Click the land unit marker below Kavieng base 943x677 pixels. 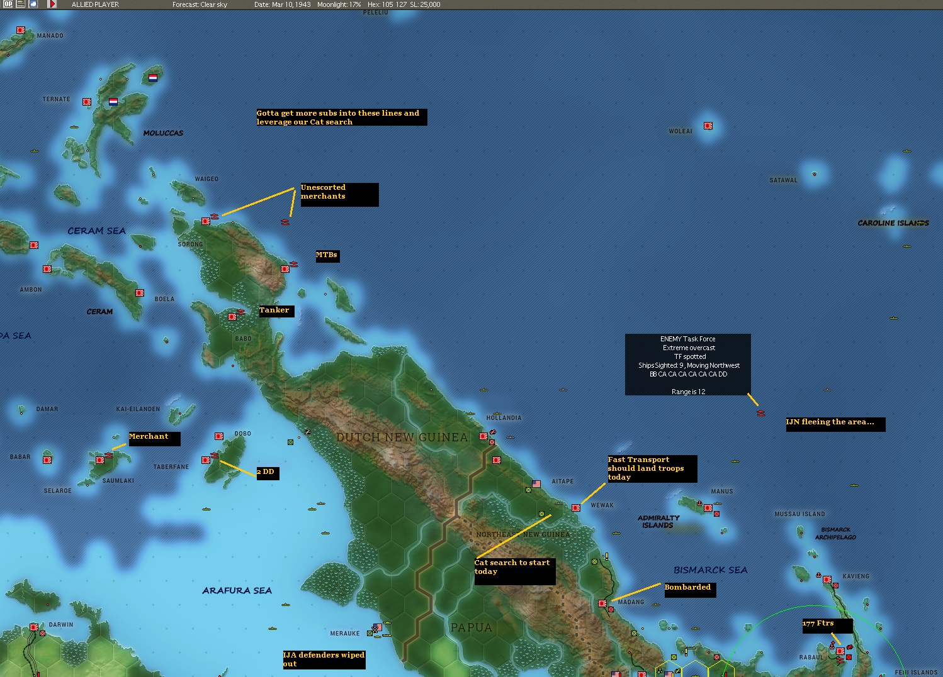[836, 586]
